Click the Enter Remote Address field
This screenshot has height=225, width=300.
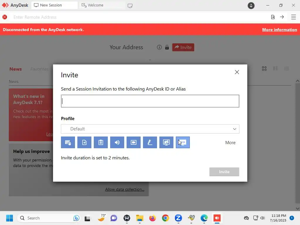140,17
